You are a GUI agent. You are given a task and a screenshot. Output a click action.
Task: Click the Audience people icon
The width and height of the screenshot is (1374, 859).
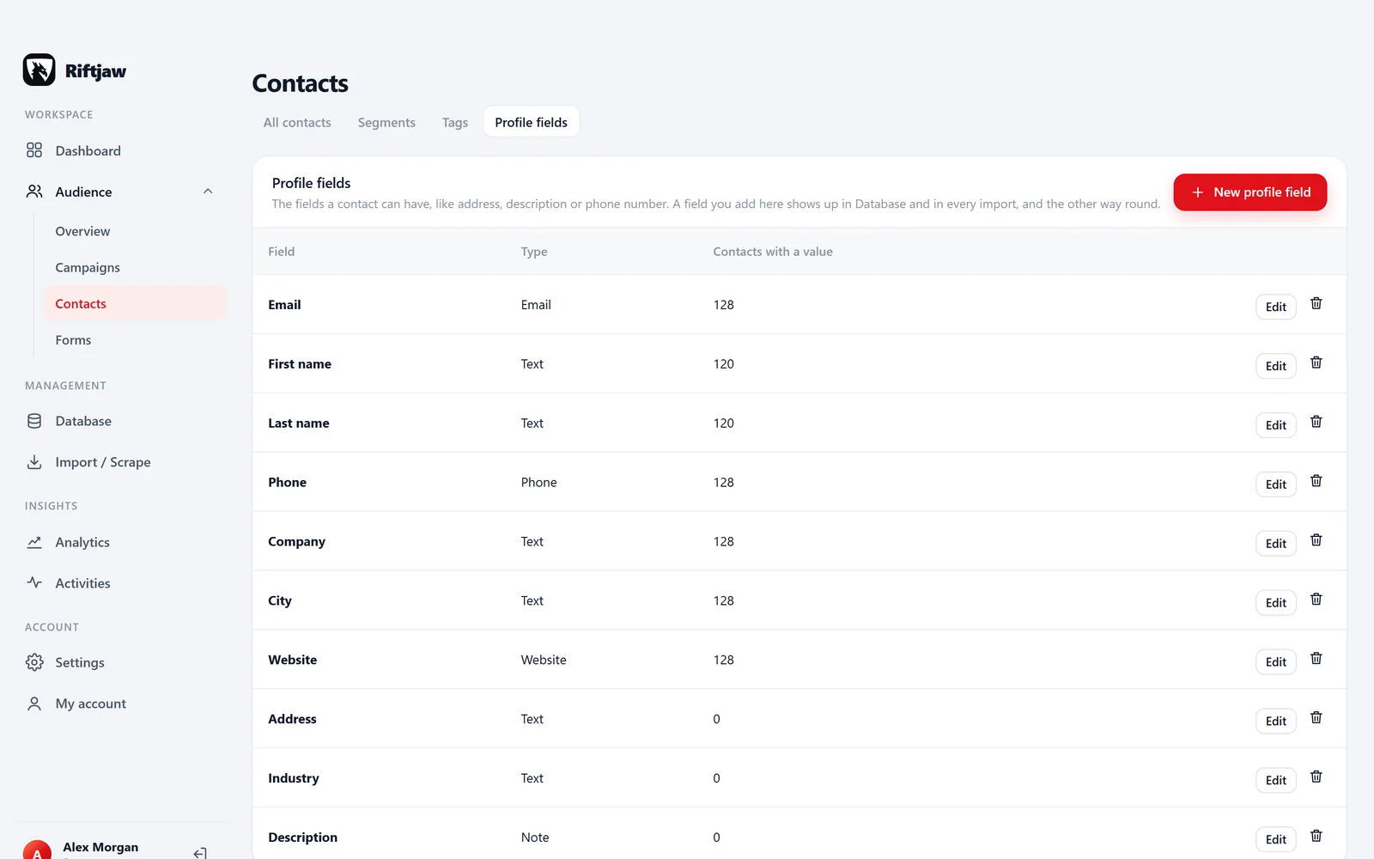coord(34,192)
